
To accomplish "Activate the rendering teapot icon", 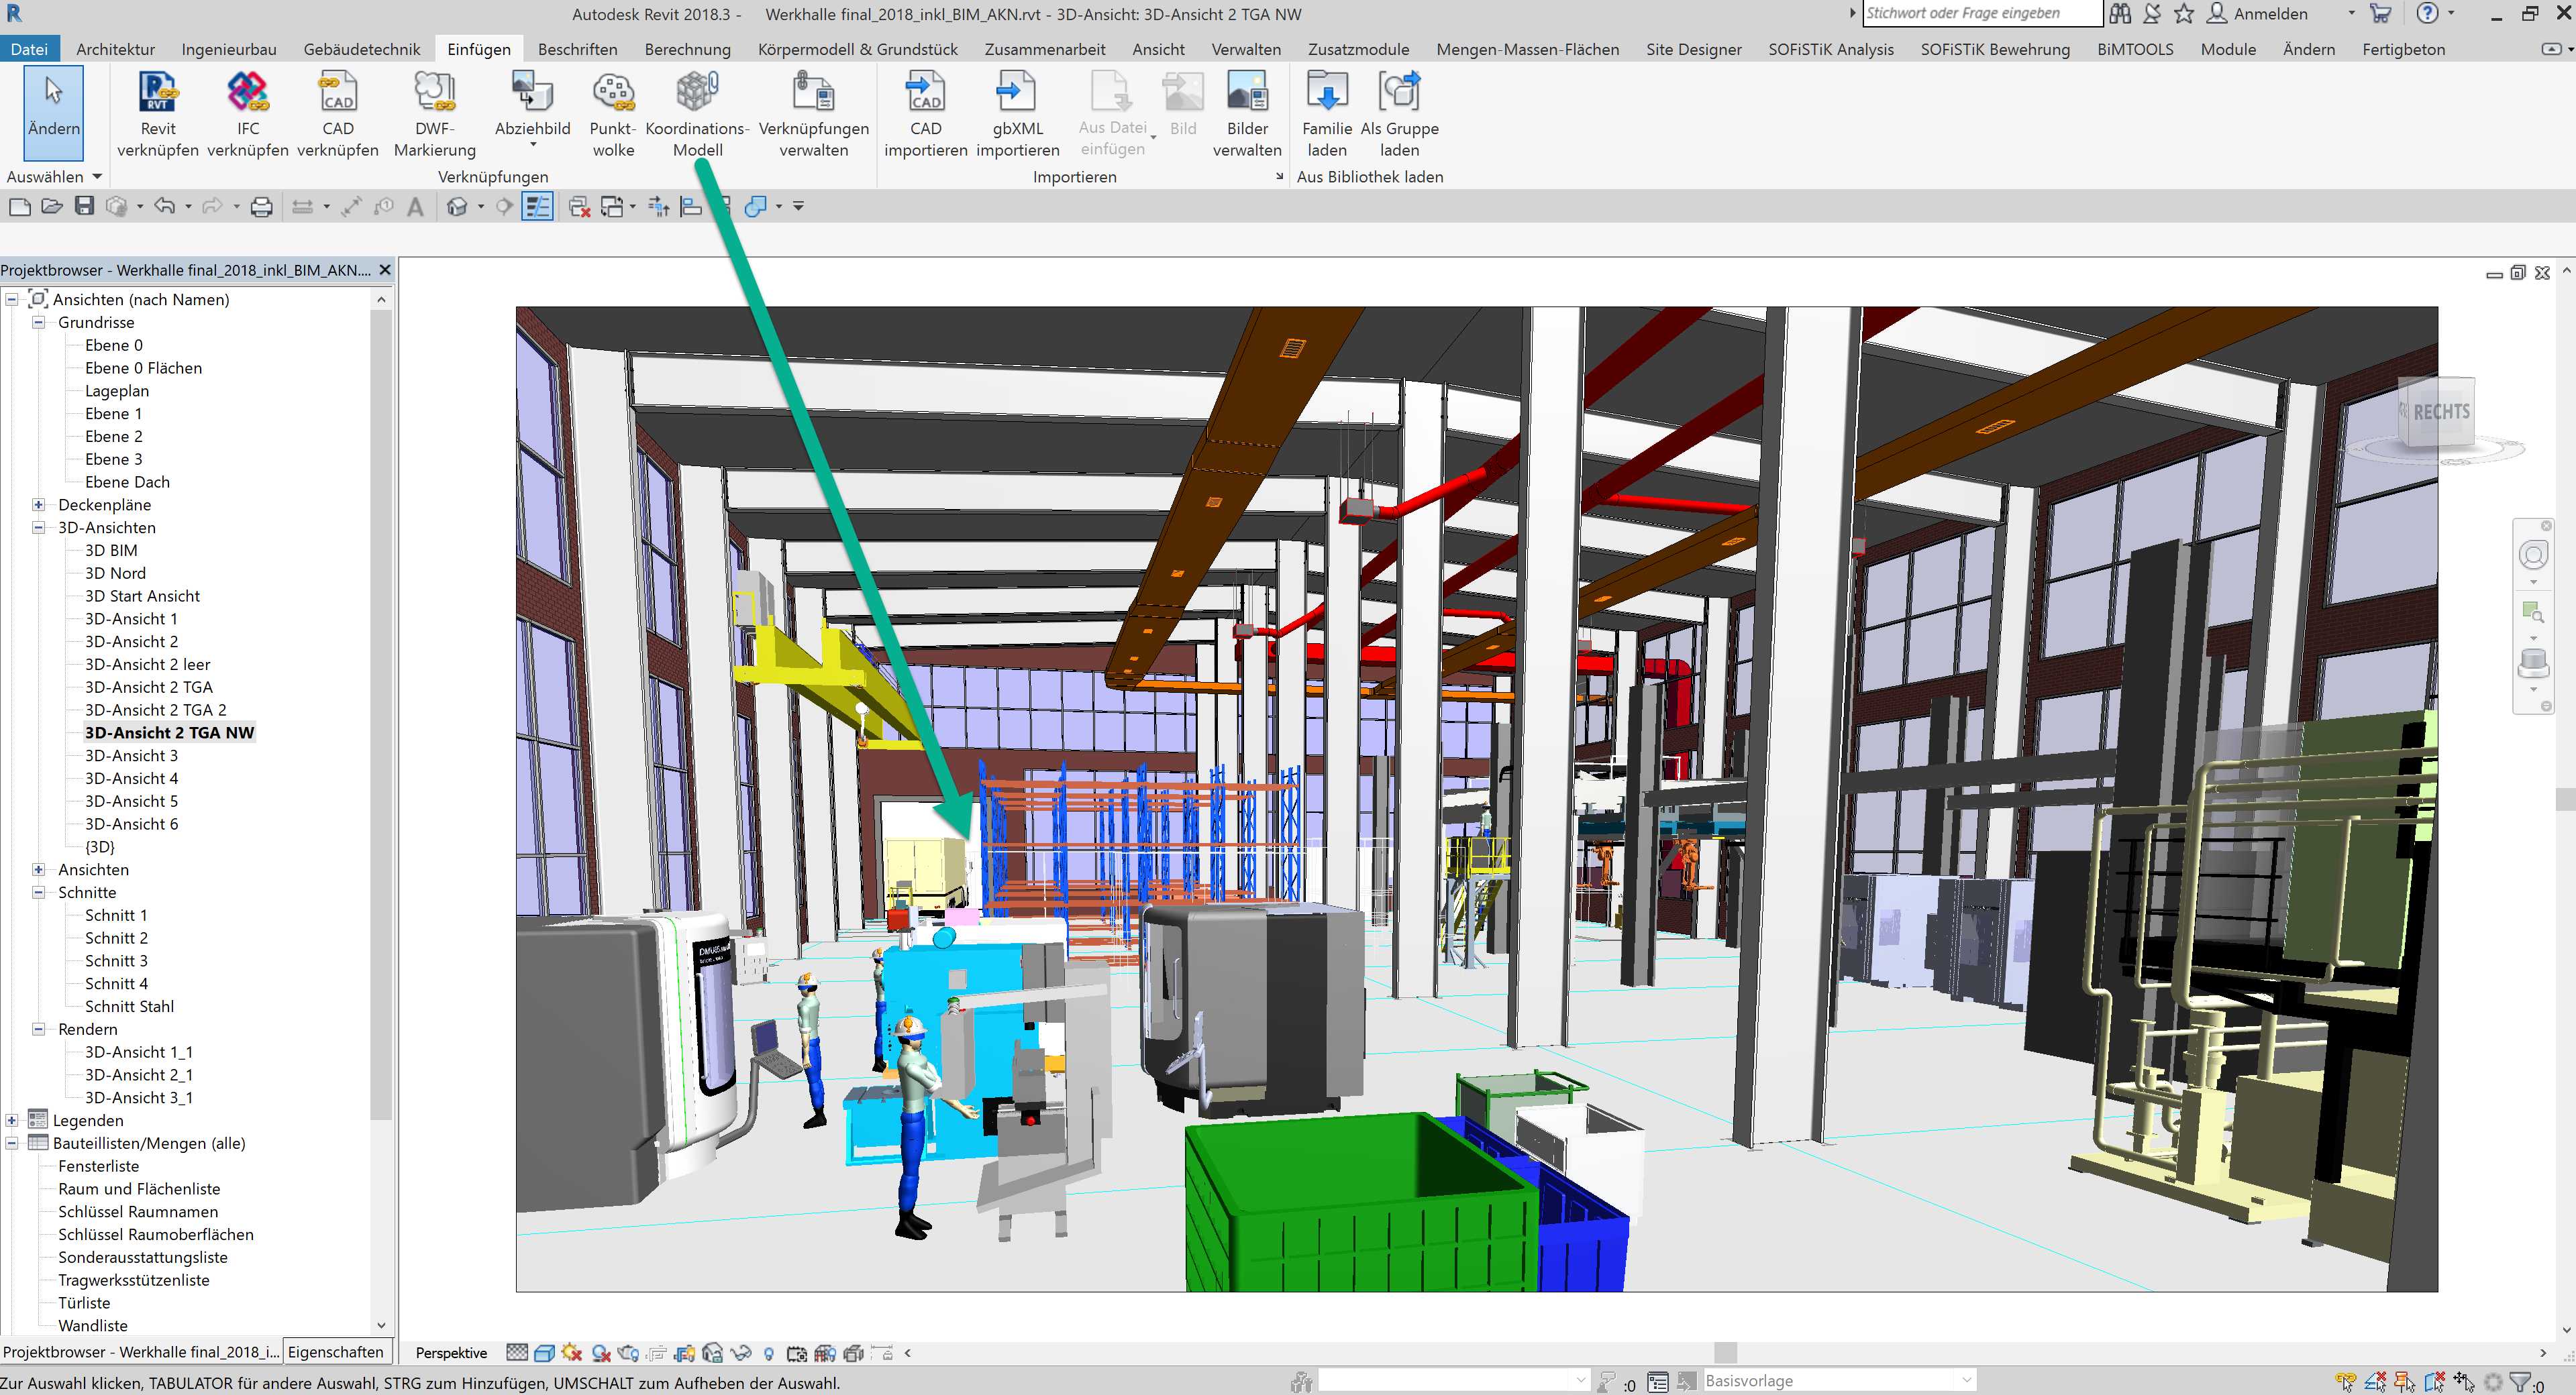I will [628, 1352].
